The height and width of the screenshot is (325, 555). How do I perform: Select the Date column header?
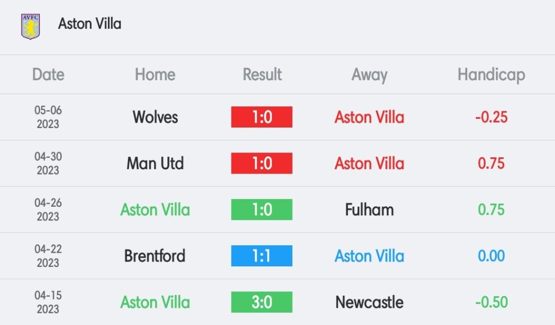click(48, 74)
